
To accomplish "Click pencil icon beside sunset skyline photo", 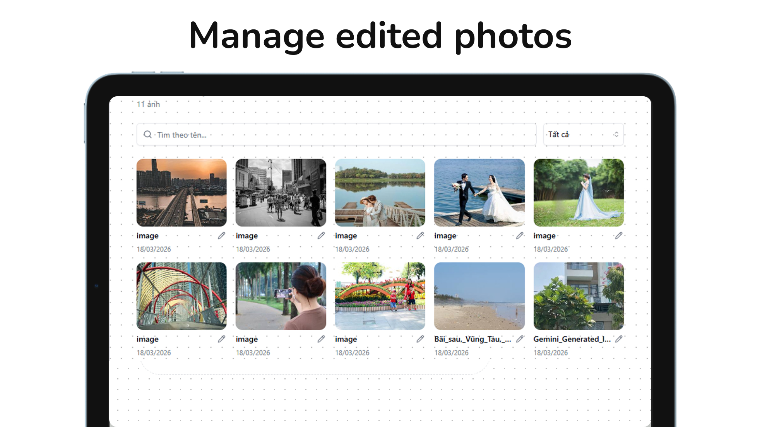I will point(221,236).
